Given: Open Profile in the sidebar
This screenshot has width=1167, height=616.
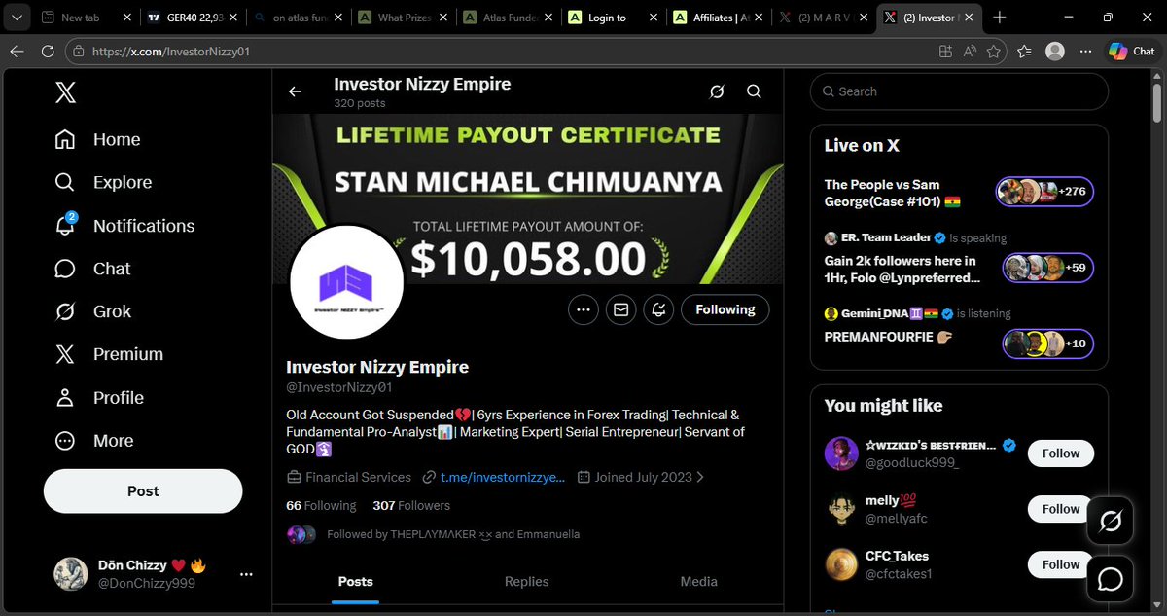Looking at the screenshot, I should [x=99, y=397].
